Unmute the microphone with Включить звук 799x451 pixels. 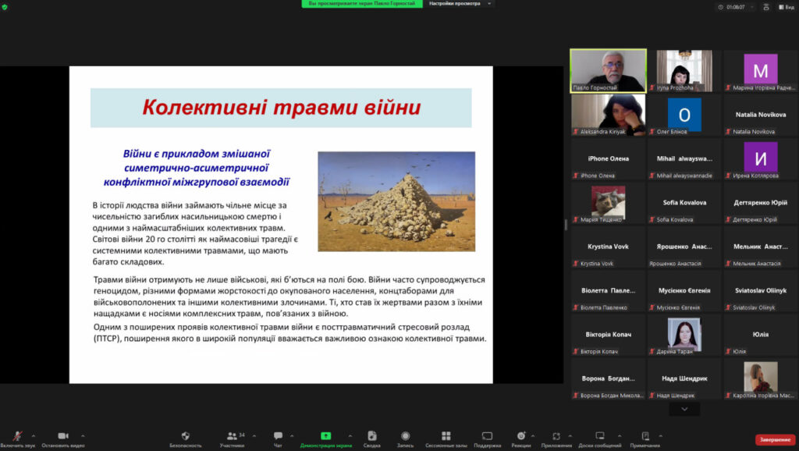coord(17,437)
